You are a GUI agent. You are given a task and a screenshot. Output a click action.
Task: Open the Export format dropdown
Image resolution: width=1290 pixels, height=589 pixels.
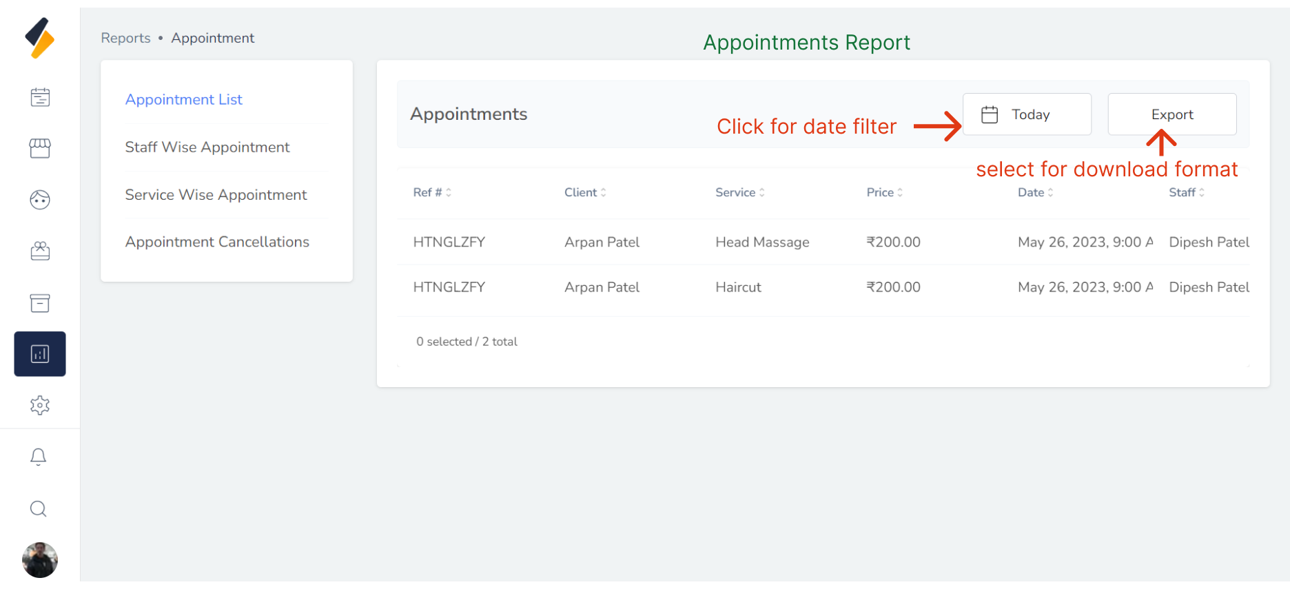(x=1171, y=114)
